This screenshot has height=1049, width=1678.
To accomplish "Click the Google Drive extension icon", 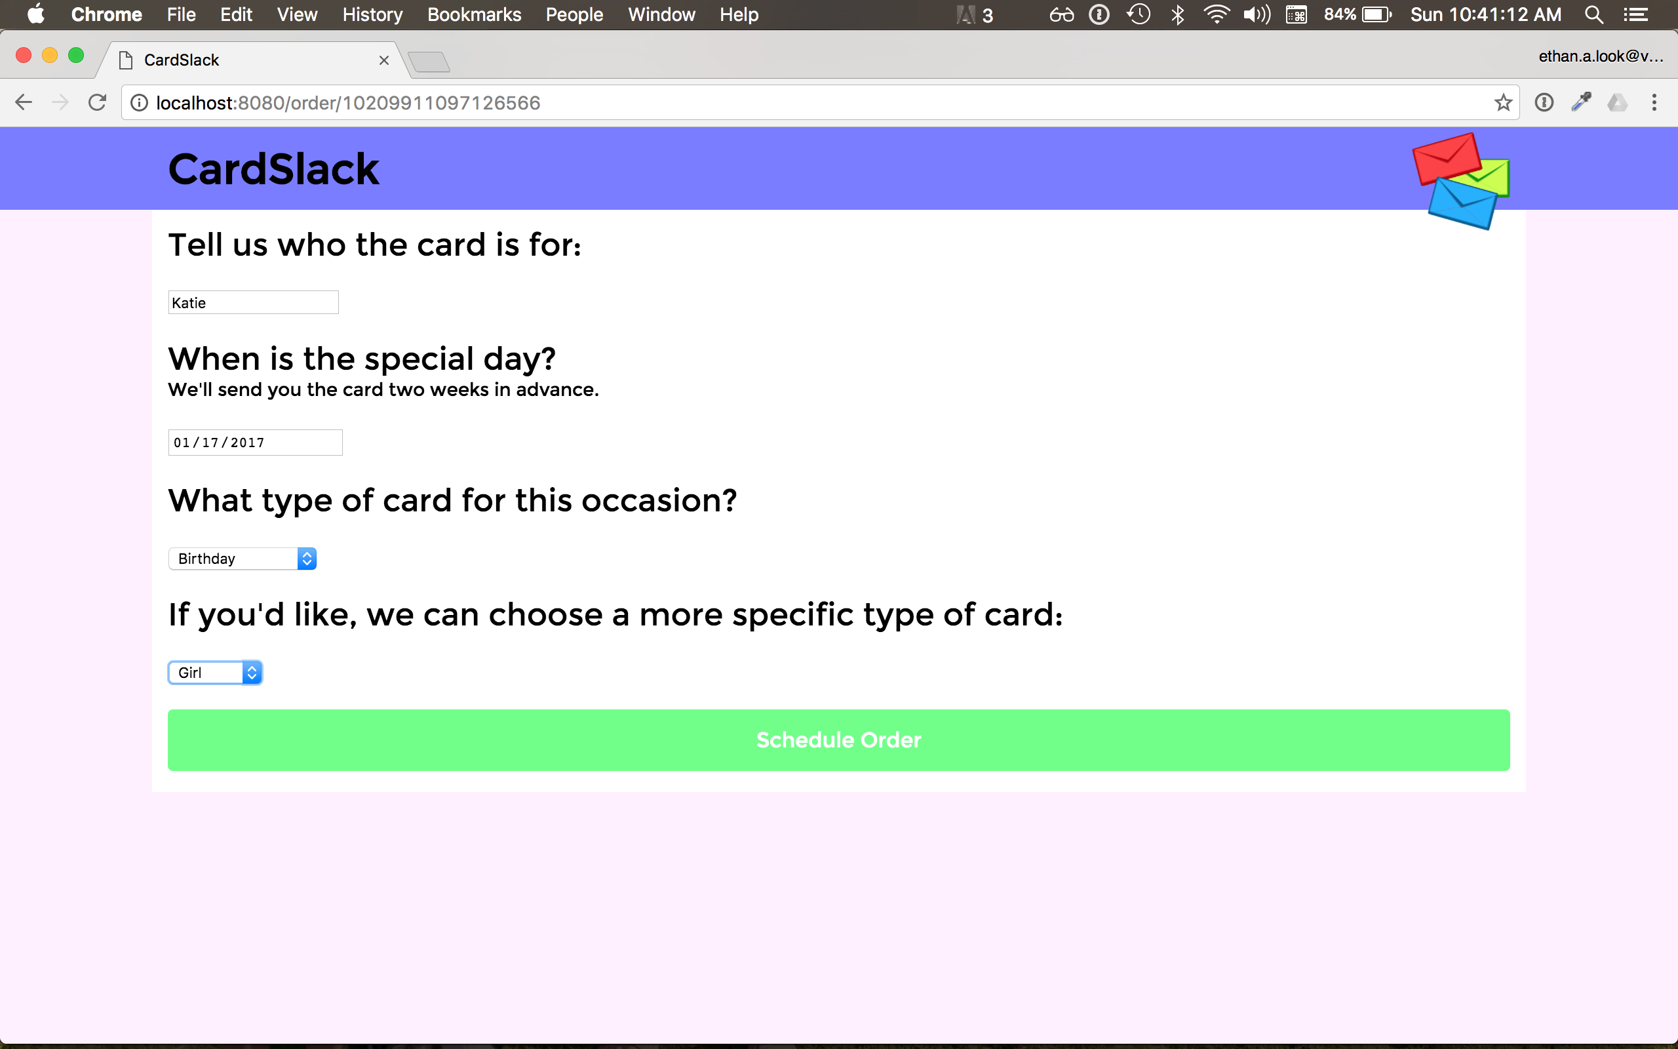I will 1617,103.
